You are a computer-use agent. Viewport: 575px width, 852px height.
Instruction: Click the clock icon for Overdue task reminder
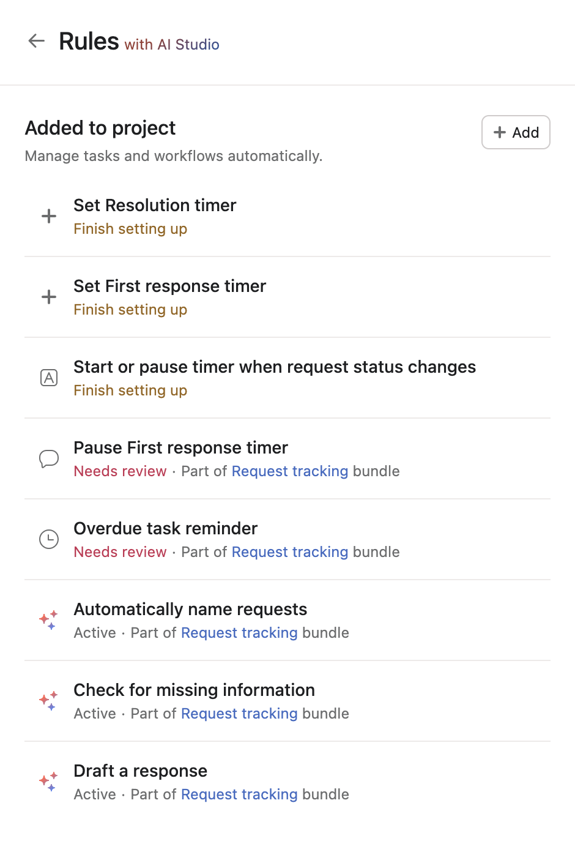tap(49, 539)
